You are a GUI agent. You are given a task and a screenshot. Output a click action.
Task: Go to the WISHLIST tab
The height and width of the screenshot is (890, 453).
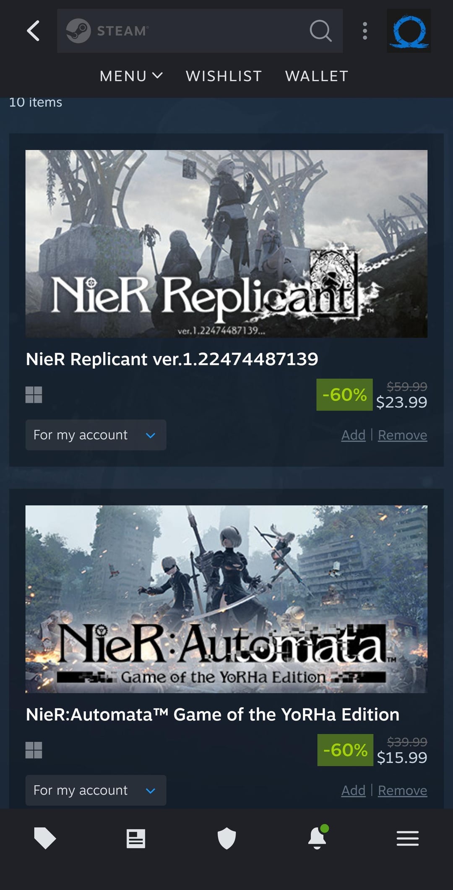224,76
